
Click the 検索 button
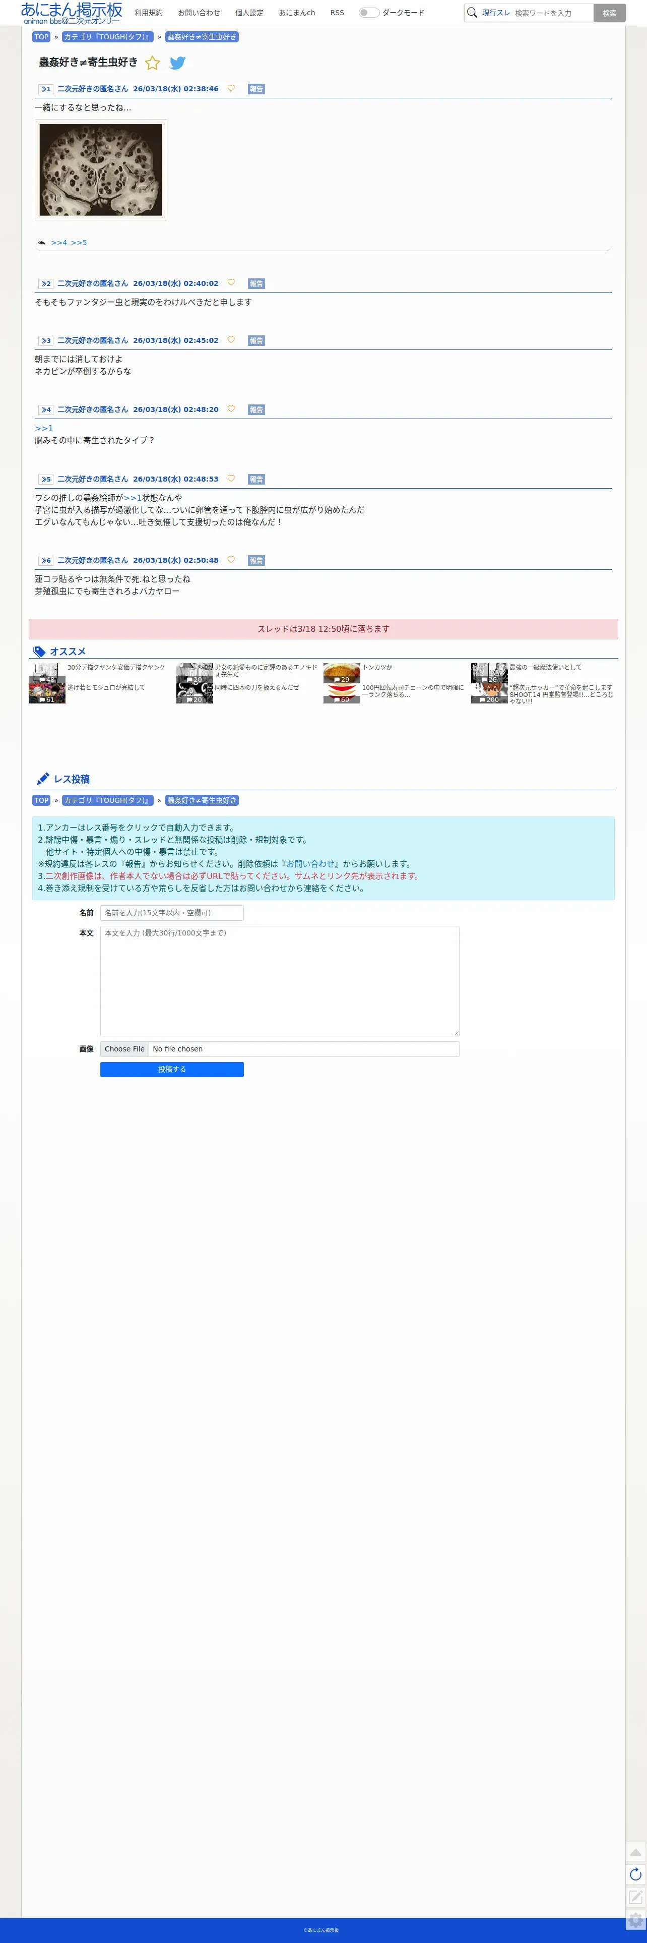[609, 13]
